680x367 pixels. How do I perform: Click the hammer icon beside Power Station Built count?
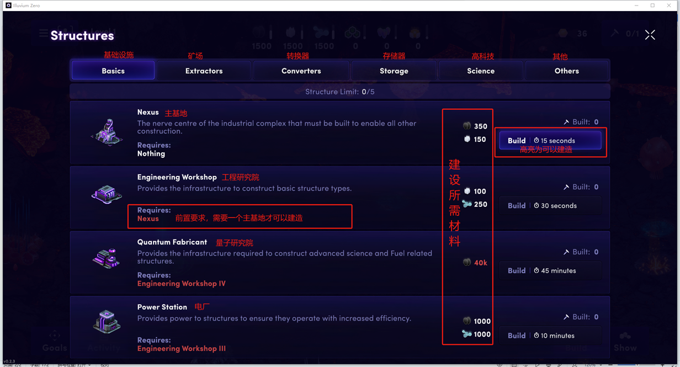pos(566,317)
